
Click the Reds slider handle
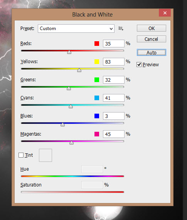click(69, 52)
